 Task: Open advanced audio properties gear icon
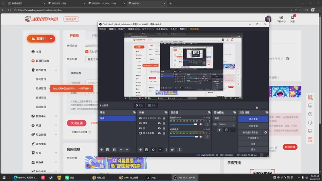pyautogui.click(x=172, y=150)
